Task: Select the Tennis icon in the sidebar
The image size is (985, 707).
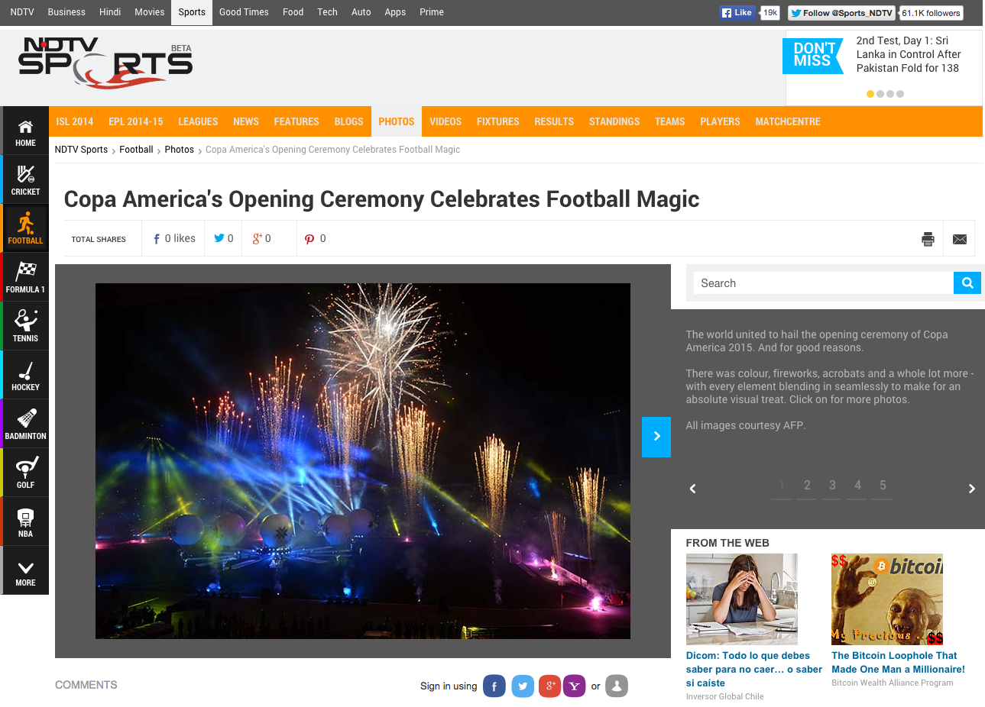Action: pos(25,326)
